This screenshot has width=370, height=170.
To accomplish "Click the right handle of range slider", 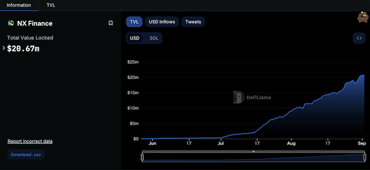I will pyautogui.click(x=365, y=157).
